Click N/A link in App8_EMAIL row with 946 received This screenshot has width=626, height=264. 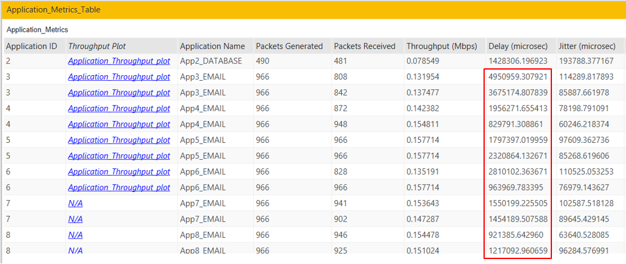tap(75, 235)
